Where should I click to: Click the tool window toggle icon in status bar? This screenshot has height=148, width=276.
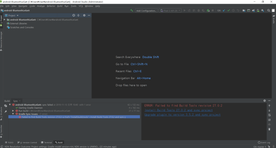click(x=1, y=147)
